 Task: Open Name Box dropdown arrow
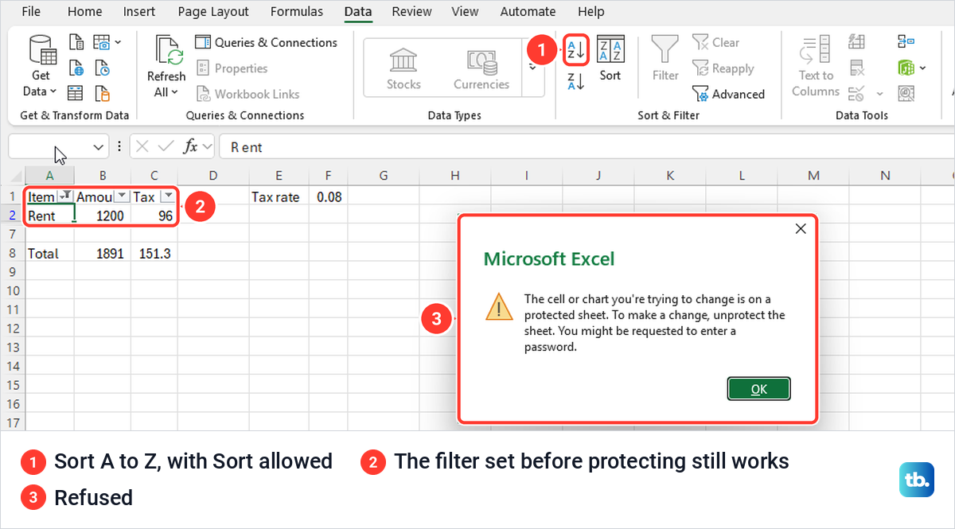(x=99, y=147)
